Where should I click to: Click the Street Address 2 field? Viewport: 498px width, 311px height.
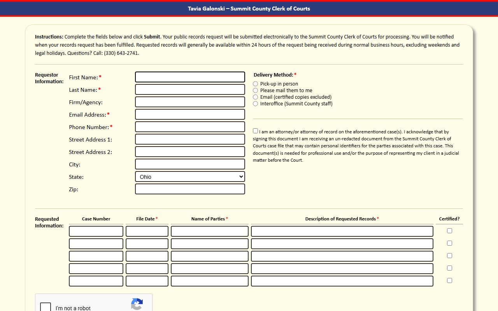[190, 152]
